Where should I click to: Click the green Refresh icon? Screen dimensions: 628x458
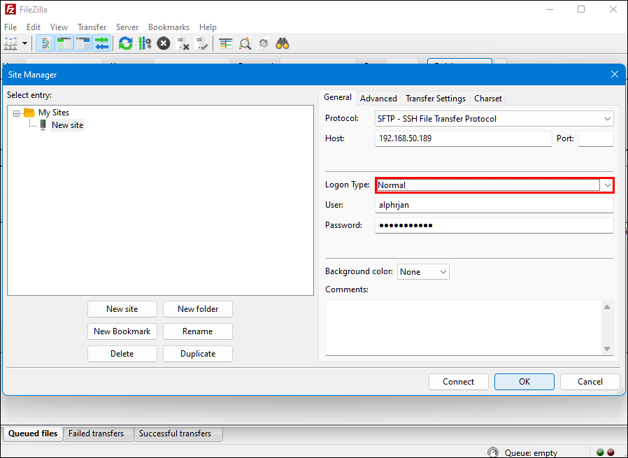click(125, 43)
